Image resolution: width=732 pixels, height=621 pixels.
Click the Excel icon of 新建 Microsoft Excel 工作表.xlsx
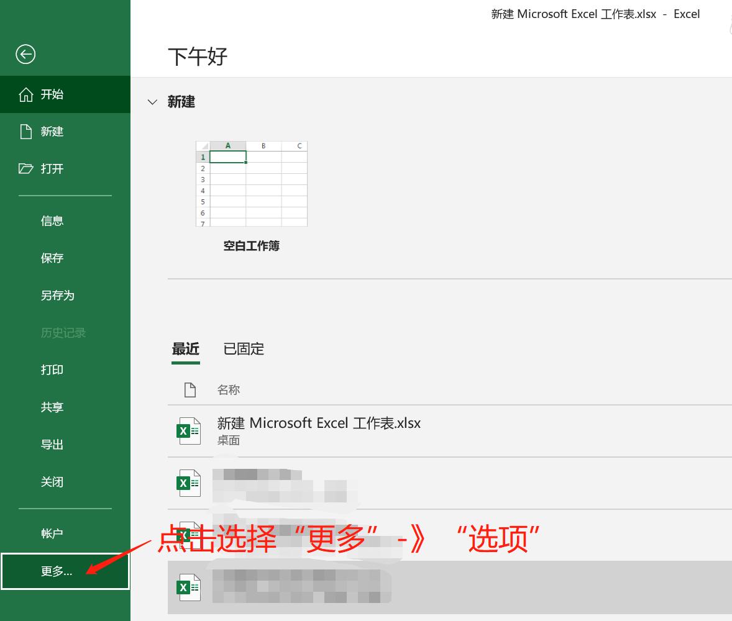pos(189,430)
